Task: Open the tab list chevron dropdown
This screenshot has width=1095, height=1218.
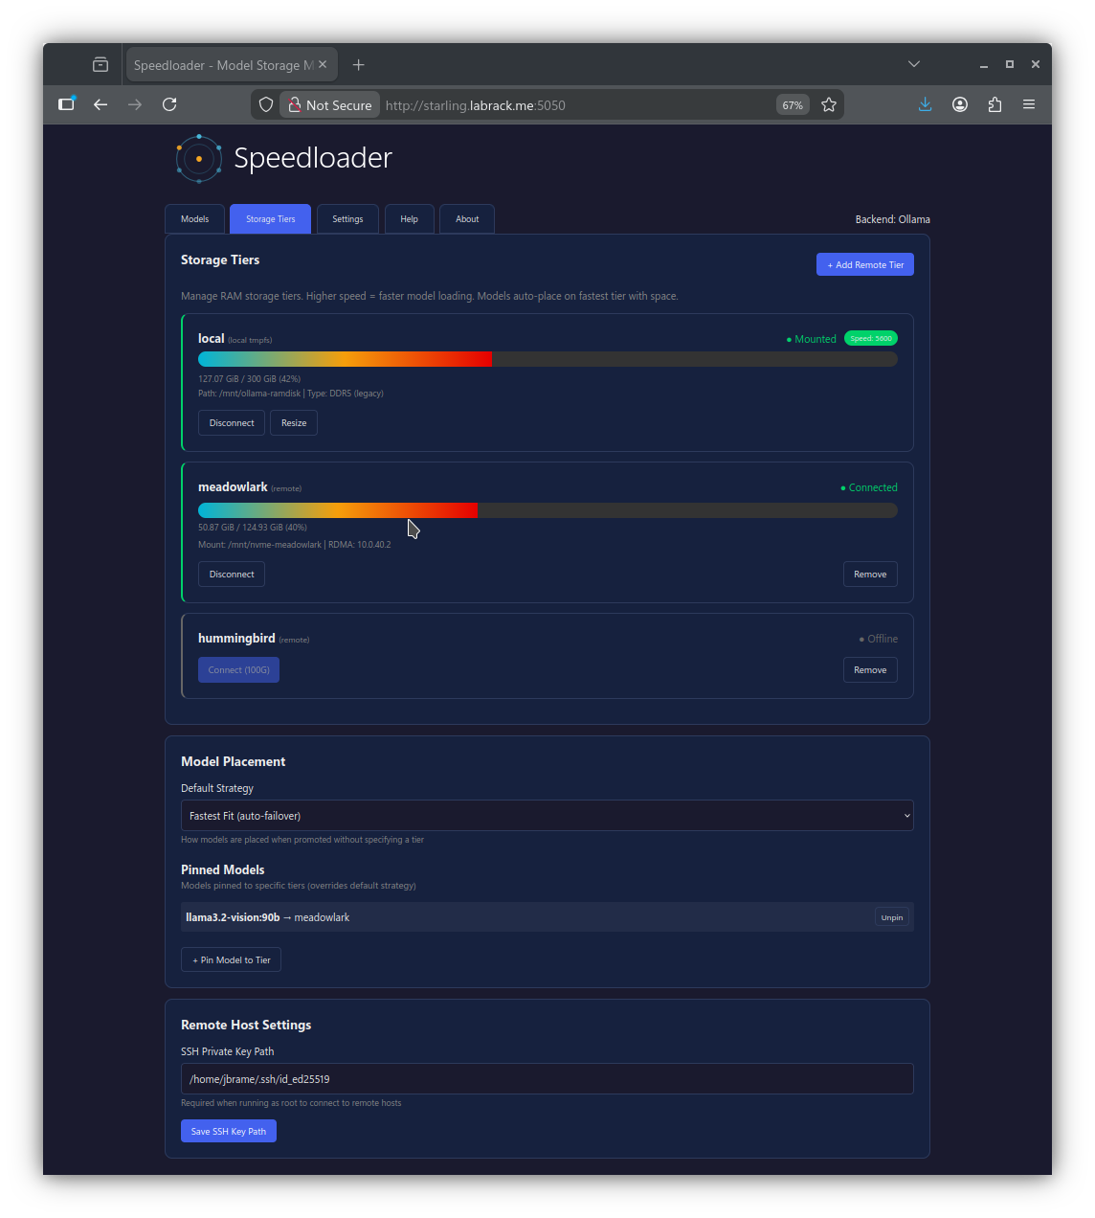Action: 914,63
